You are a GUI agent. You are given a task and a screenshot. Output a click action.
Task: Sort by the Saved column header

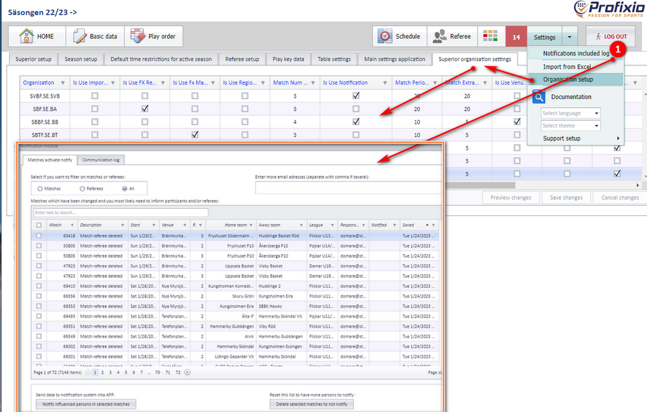[x=408, y=225]
